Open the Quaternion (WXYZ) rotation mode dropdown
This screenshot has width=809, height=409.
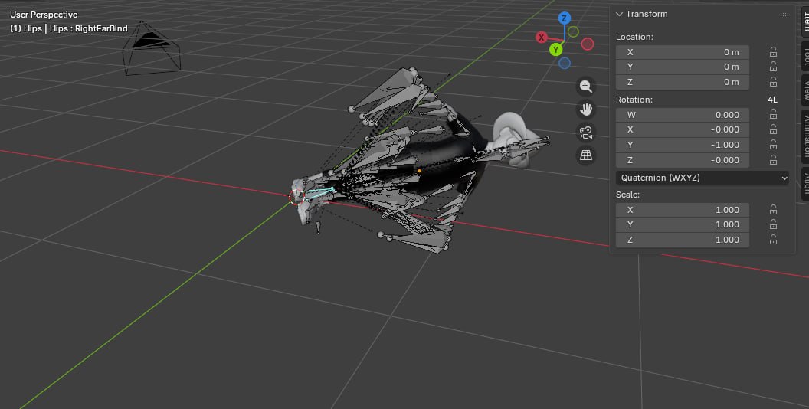click(x=702, y=178)
